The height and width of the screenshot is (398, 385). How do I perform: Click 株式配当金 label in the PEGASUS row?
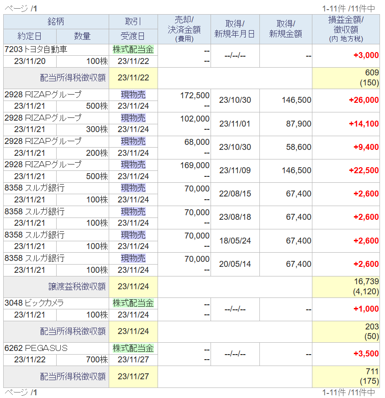click(133, 348)
